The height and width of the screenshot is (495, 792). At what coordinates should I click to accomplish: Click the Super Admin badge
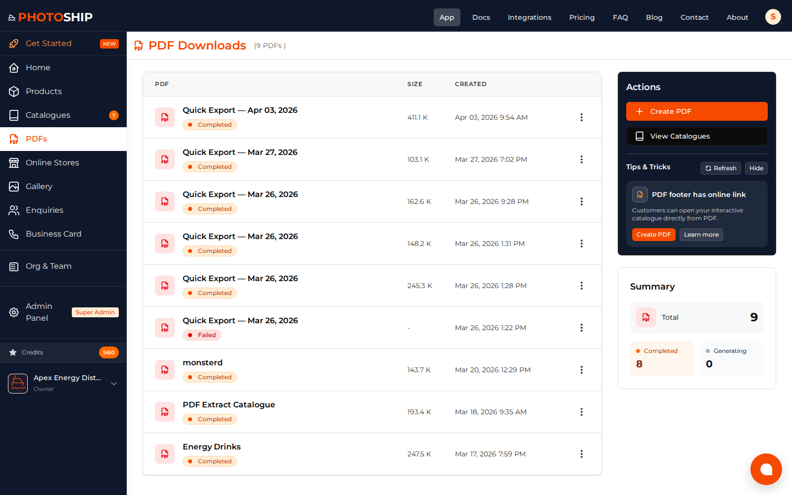click(95, 312)
